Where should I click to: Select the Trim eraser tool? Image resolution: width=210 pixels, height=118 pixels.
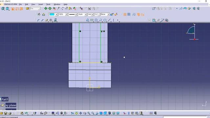[x=47, y=20]
